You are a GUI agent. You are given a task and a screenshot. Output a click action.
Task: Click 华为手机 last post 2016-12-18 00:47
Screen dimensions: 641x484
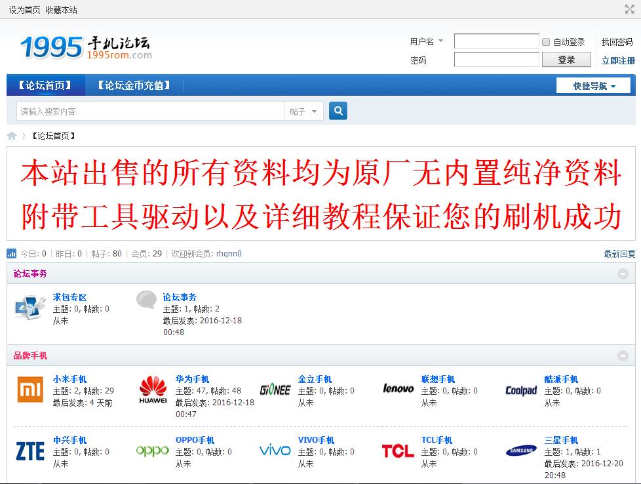coord(214,409)
